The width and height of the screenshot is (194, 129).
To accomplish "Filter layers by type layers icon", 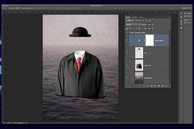I will coord(143,21).
